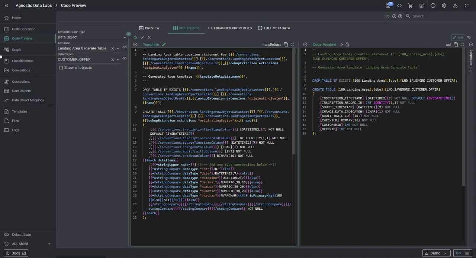Open the Template dropdown arrow

[118, 48]
